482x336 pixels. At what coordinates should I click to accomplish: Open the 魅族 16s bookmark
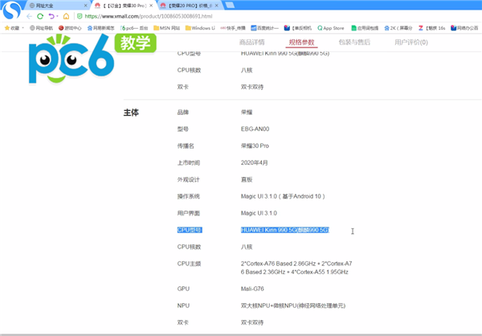coord(431,28)
